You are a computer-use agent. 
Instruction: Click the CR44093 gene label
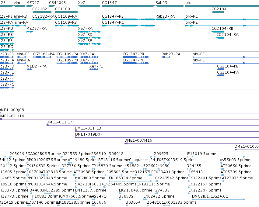pyautogui.click(x=57, y=3)
